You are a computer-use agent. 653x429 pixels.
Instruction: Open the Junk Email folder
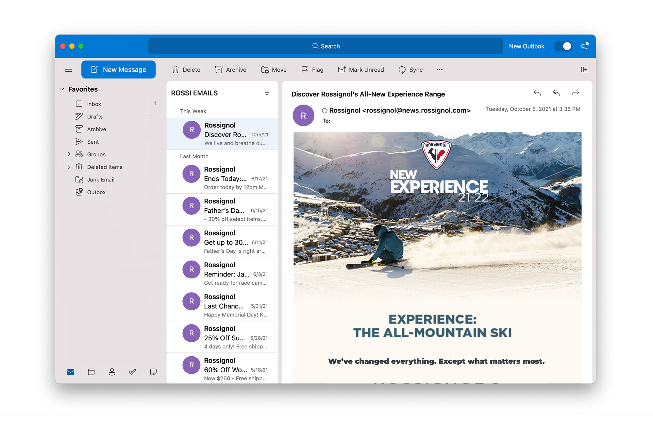pyautogui.click(x=100, y=180)
